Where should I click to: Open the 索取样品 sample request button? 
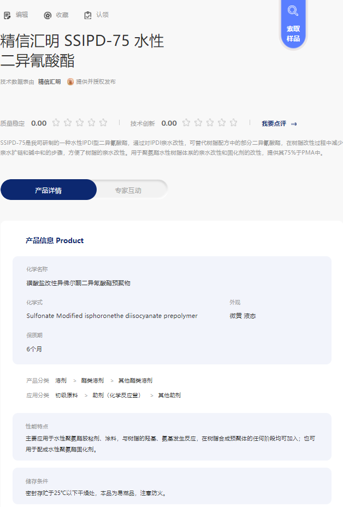coord(293,25)
